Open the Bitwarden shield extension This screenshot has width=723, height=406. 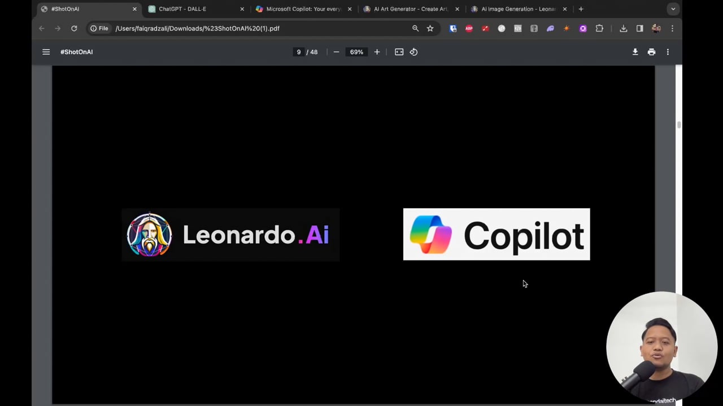pos(453,28)
